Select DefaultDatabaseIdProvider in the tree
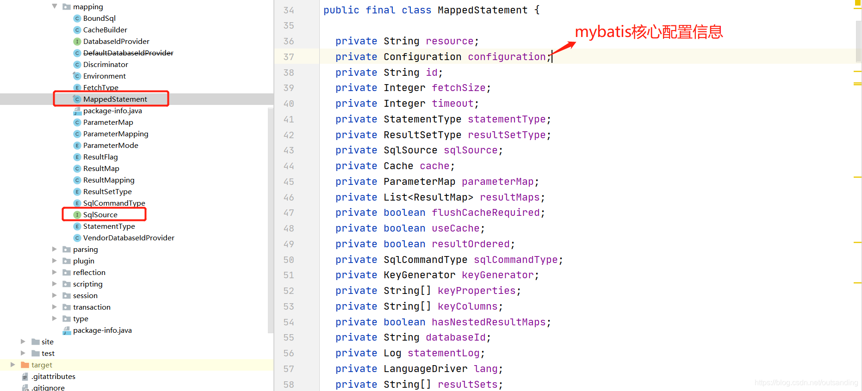Viewport: 862px width, 391px height. tap(128, 53)
